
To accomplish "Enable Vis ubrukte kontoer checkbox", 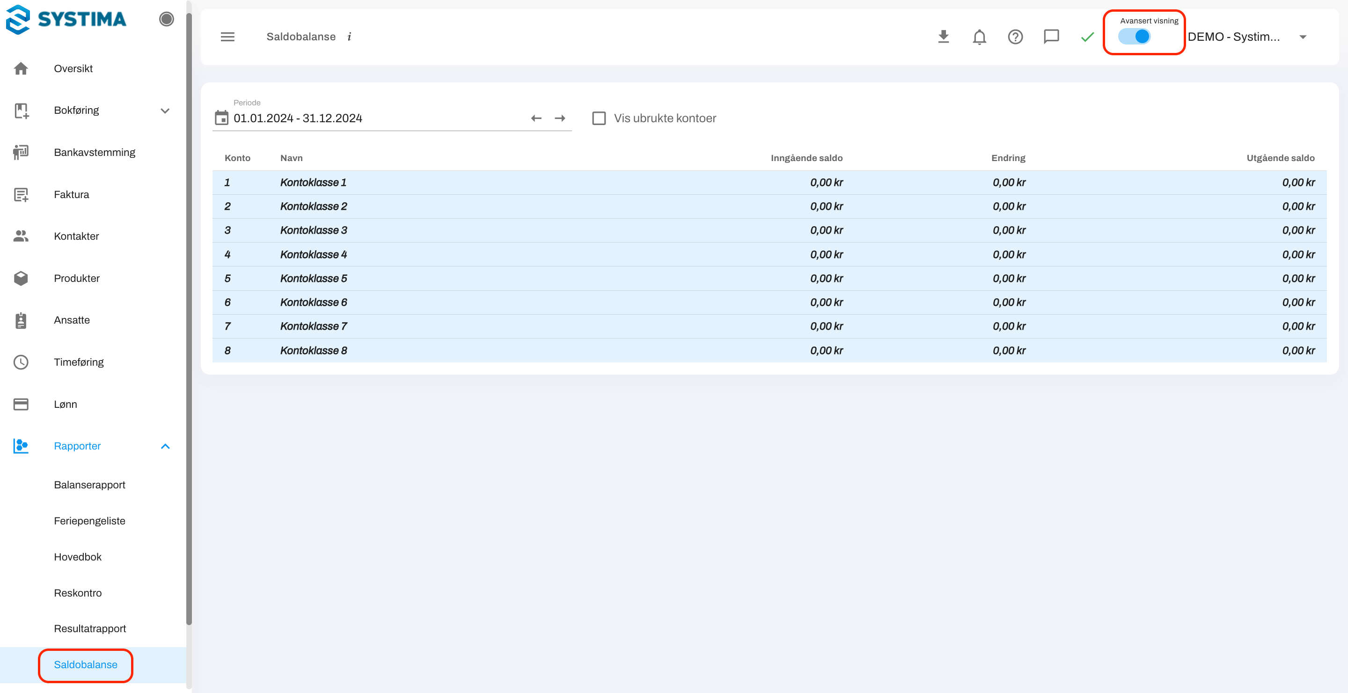I will click(x=599, y=118).
